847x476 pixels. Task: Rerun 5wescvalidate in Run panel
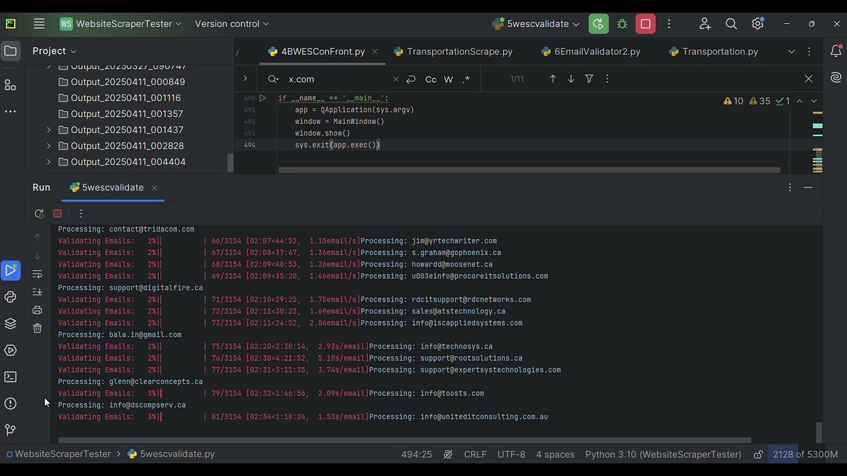pos(39,214)
